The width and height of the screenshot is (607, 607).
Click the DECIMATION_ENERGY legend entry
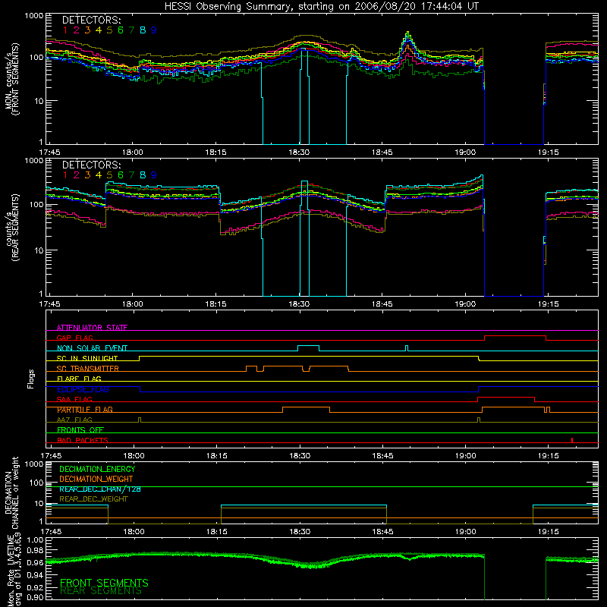click(x=97, y=469)
